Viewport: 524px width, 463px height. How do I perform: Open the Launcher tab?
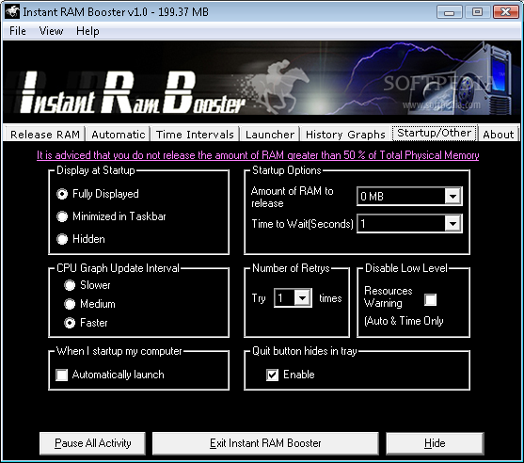270,135
